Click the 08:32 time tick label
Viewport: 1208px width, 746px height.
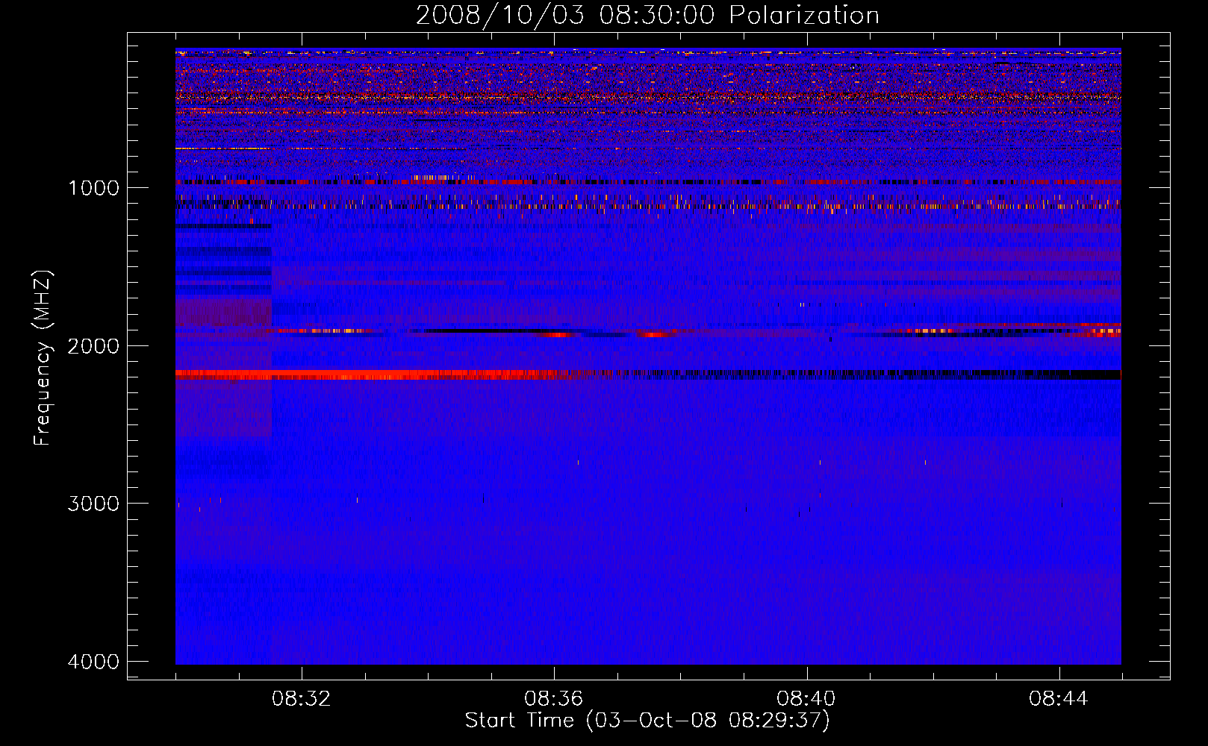click(x=301, y=699)
